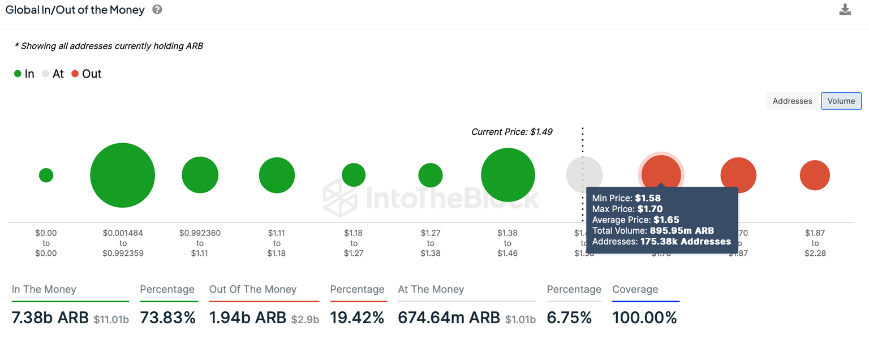The image size is (869, 339).
Task: Select the $1.18 to $1.27 bubble
Action: [x=354, y=175]
